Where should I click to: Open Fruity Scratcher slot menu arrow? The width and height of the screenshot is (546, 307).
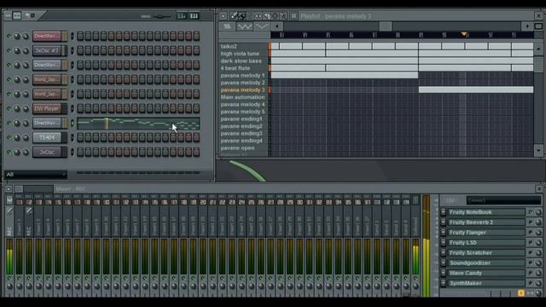coord(444,252)
